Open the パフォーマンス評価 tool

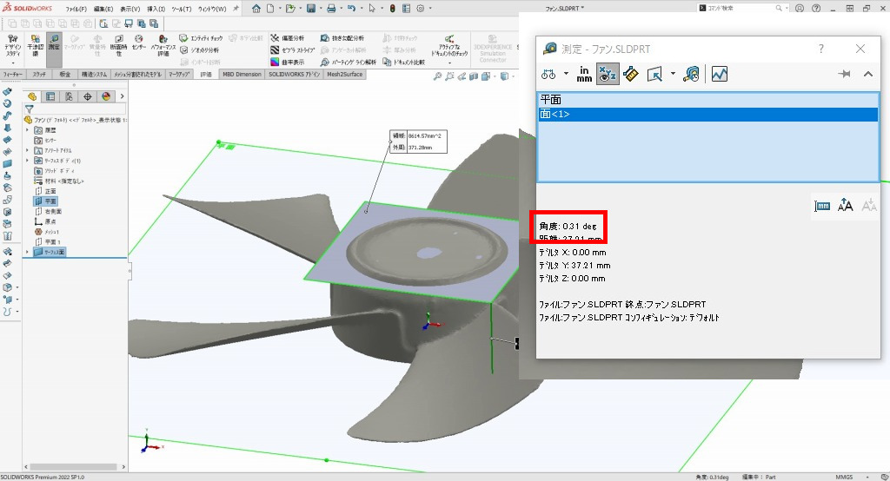point(163,47)
